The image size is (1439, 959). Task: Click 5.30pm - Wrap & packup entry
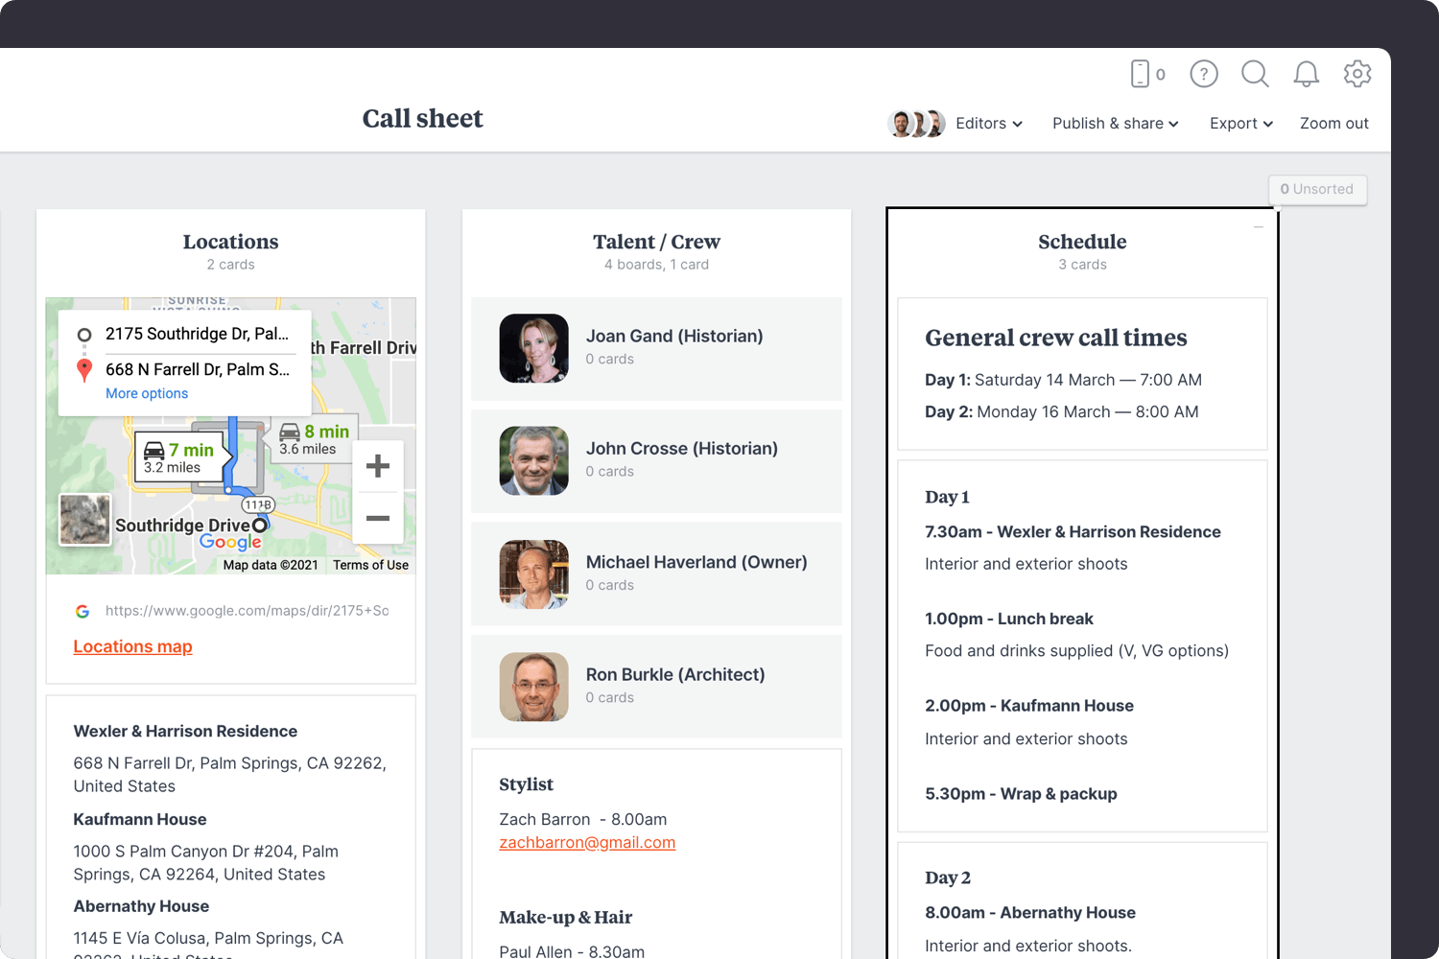pos(1021,794)
